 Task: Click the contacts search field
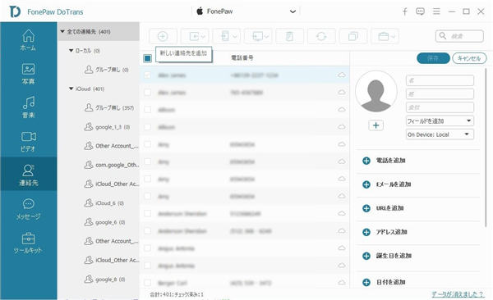click(459, 36)
